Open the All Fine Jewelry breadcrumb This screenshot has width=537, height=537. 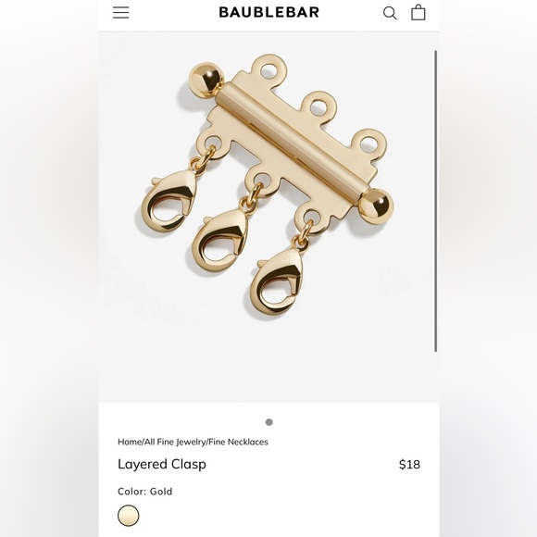[175, 442]
